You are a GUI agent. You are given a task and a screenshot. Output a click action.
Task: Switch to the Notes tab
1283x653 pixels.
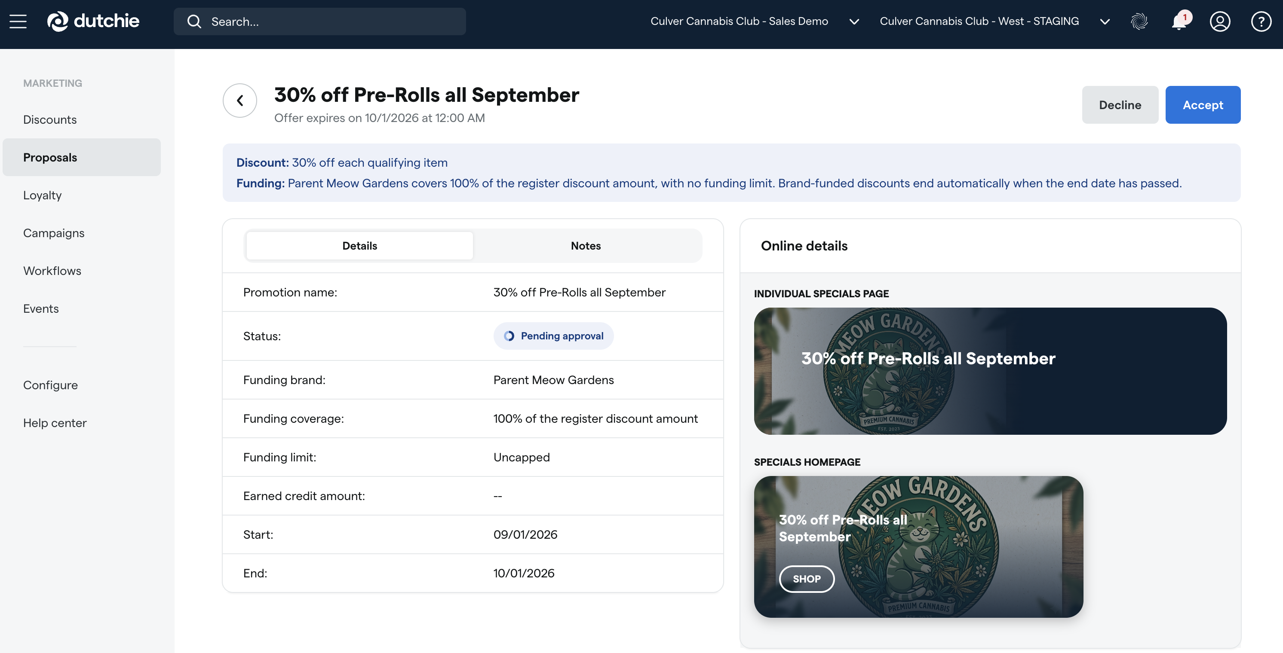coord(586,246)
